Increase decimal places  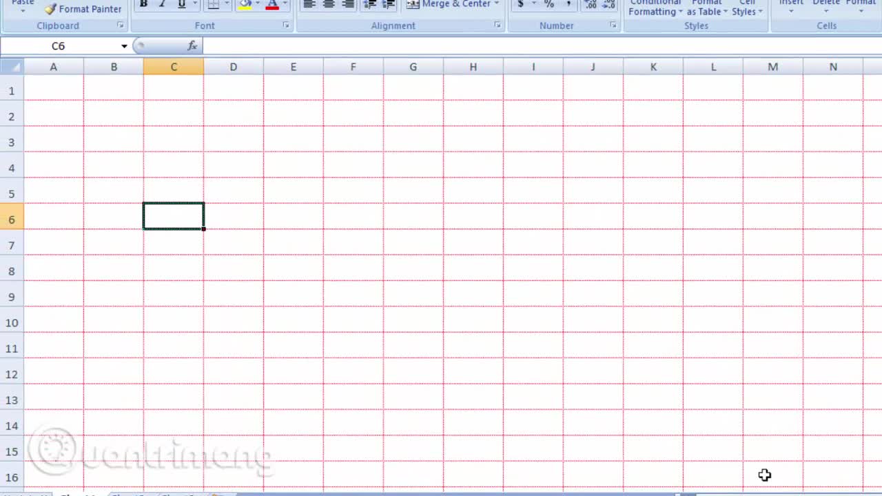click(591, 4)
